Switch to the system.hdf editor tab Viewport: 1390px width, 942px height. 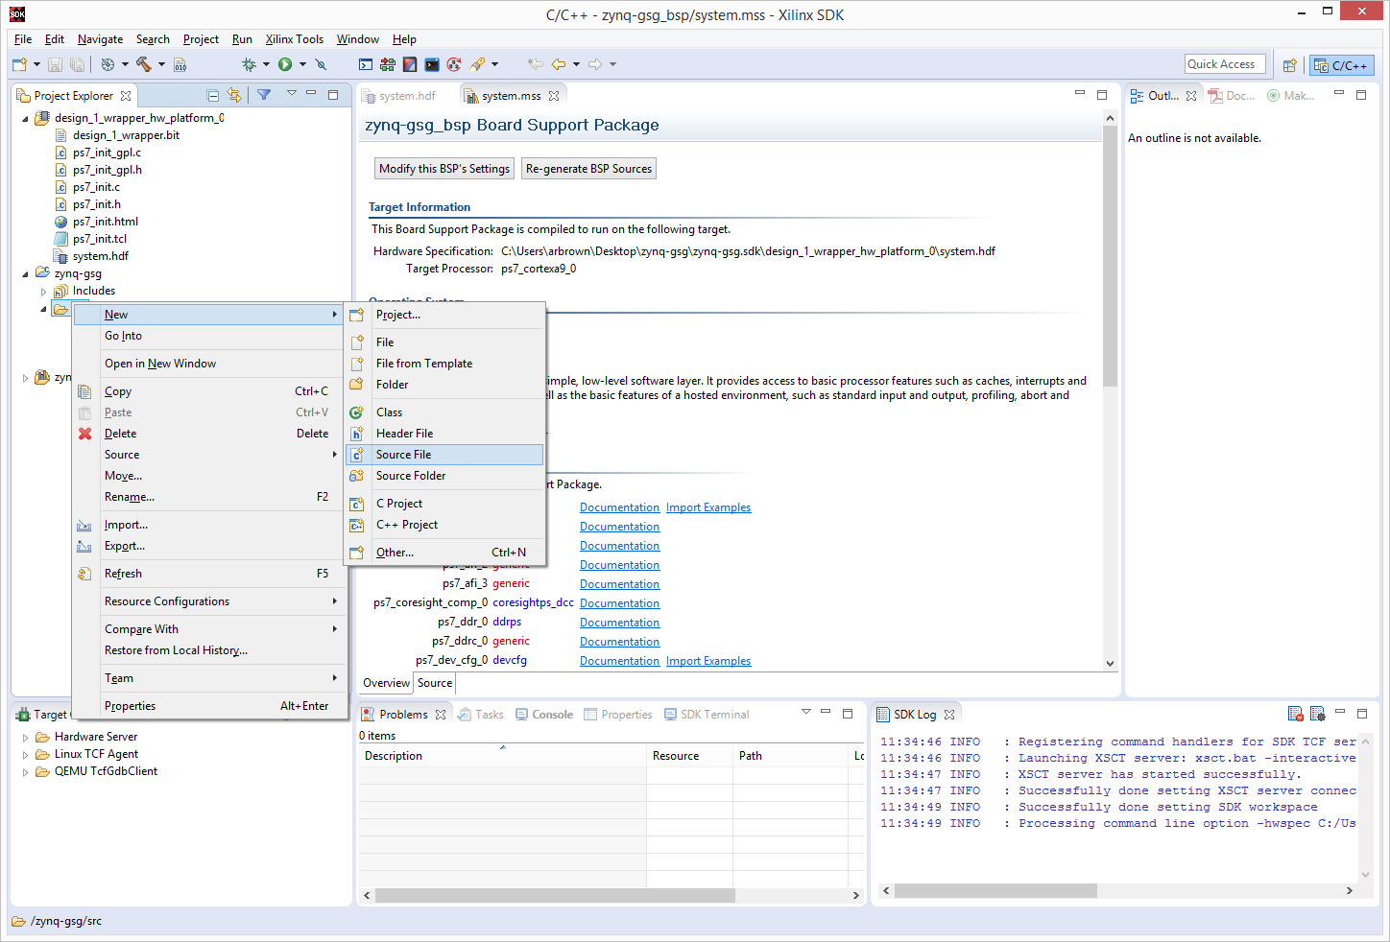coord(400,96)
